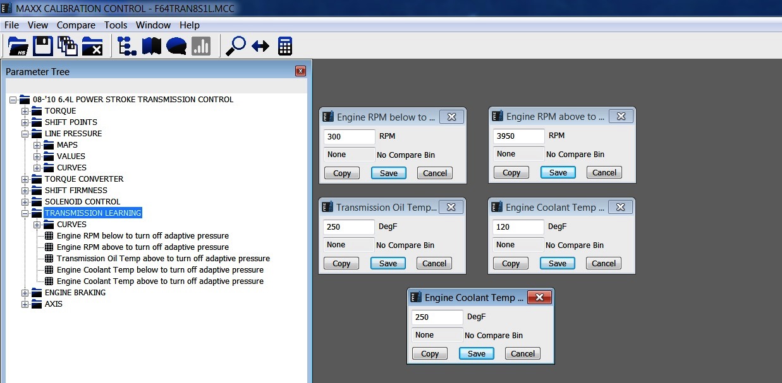Click grid icon beside Engine Coolant Temp above parameter
782x383 pixels.
pos(50,281)
